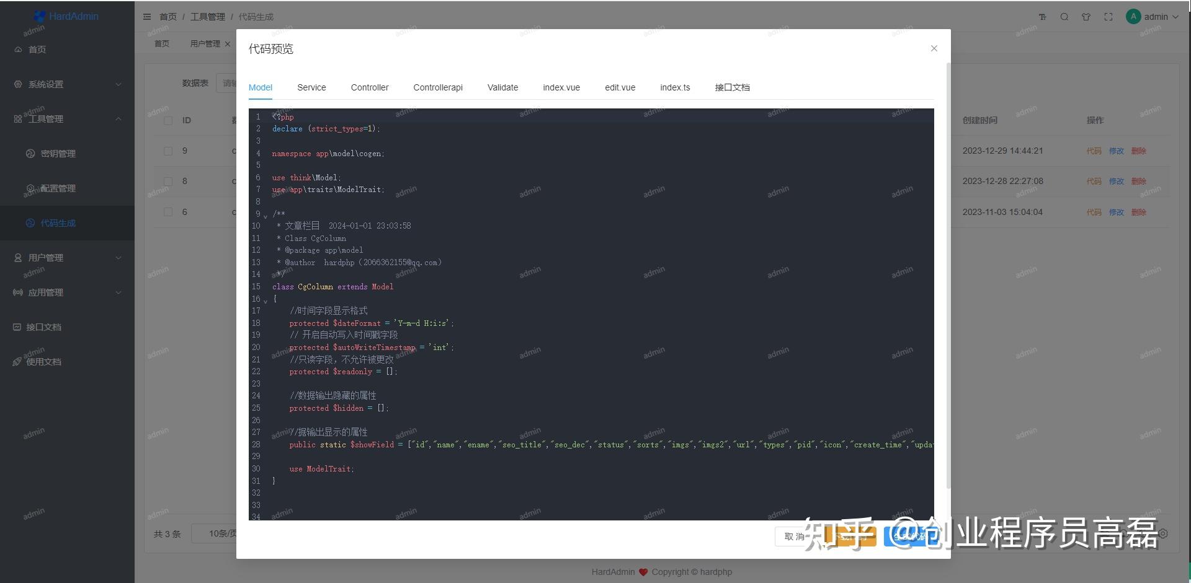Click the search icon in the header
This screenshot has width=1191, height=583.
tap(1064, 17)
